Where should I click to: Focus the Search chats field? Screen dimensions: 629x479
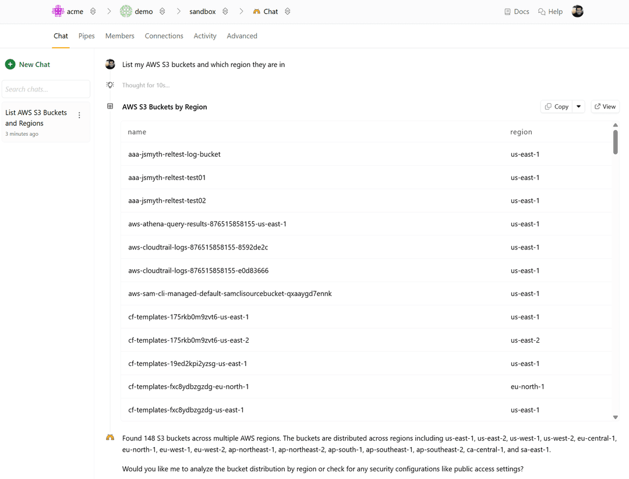pyautogui.click(x=46, y=89)
